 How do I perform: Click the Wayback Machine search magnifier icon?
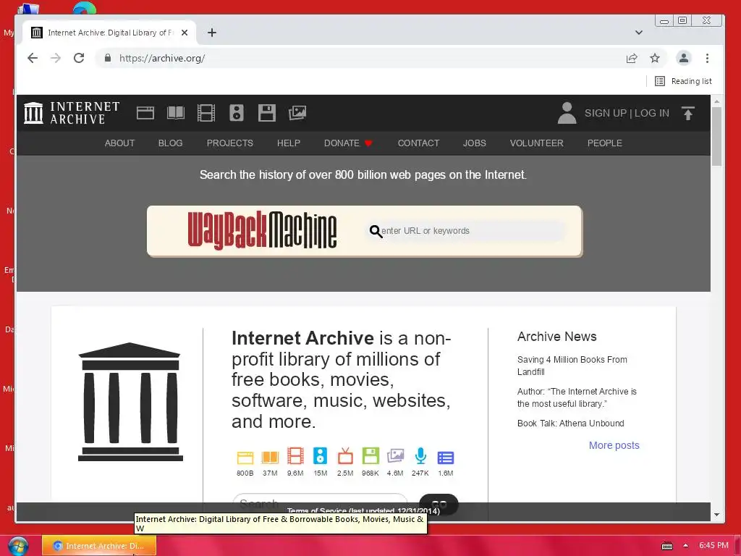coord(376,231)
